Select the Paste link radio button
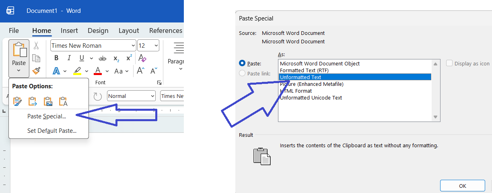Screen dimensions: 492x193 (242, 73)
